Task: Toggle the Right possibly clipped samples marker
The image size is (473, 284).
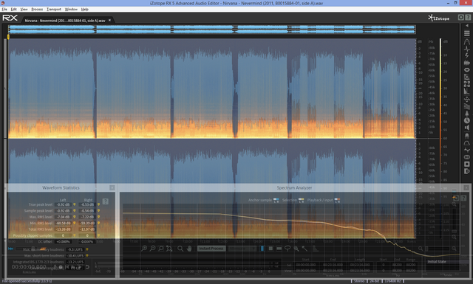Action: coord(98,235)
